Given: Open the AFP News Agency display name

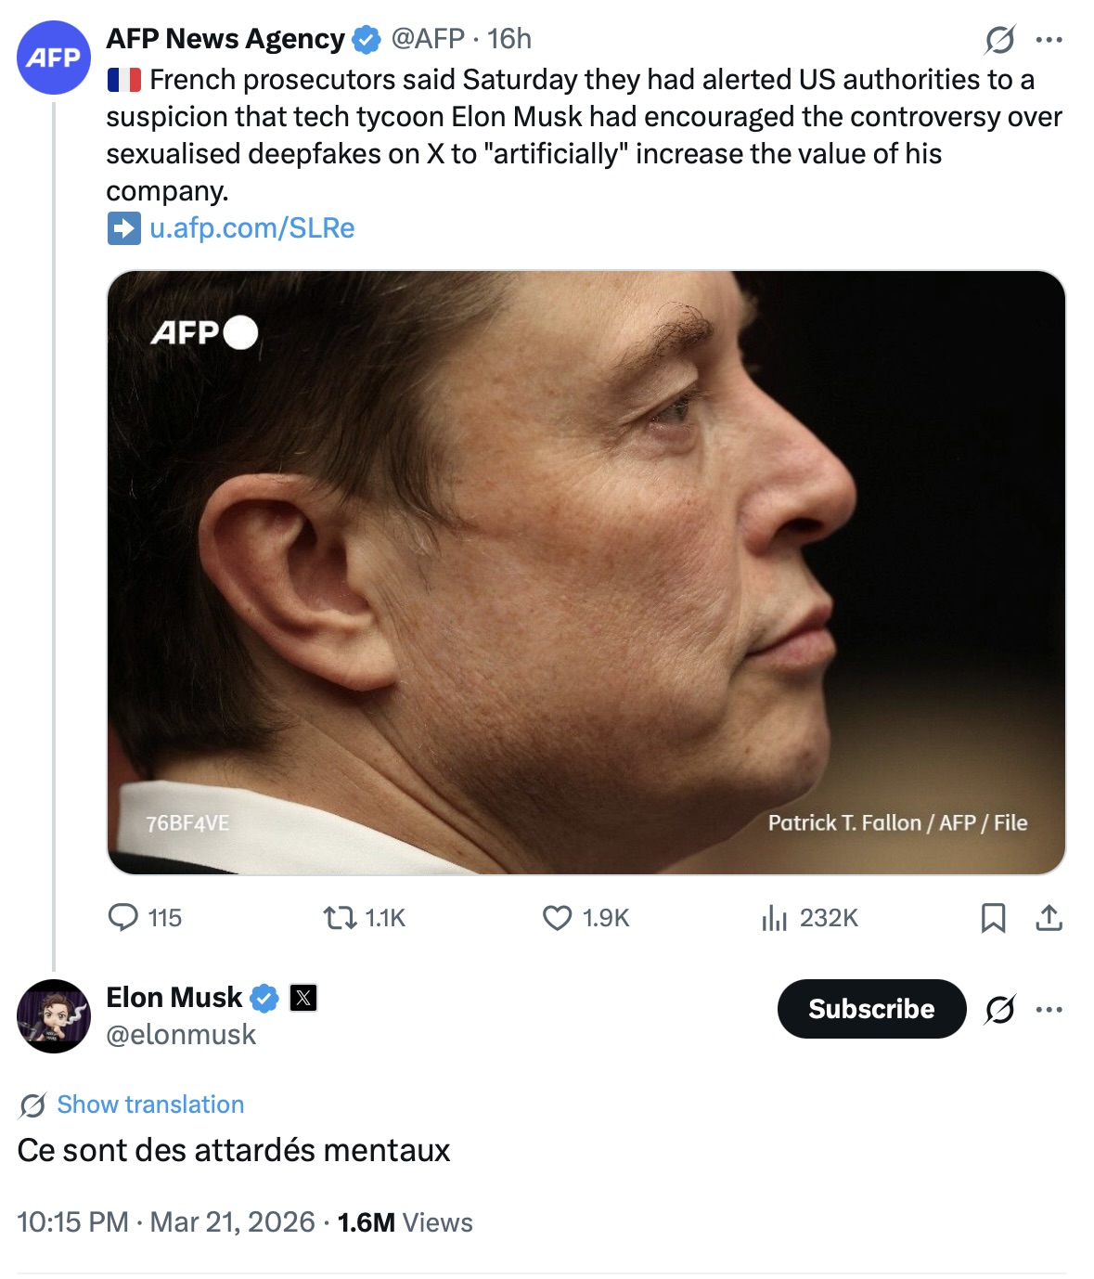Looking at the screenshot, I should click(x=225, y=39).
